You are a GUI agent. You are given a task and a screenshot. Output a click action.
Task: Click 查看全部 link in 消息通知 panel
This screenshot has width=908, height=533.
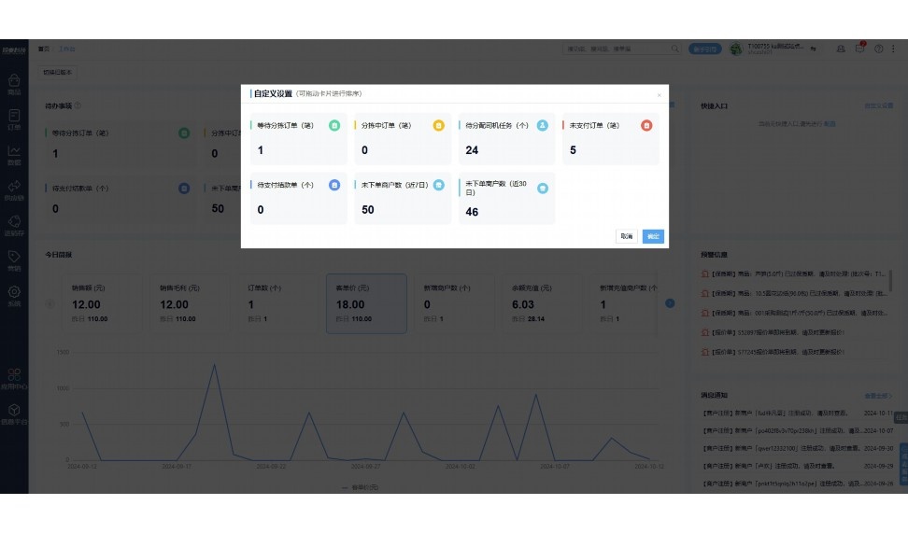tap(878, 396)
